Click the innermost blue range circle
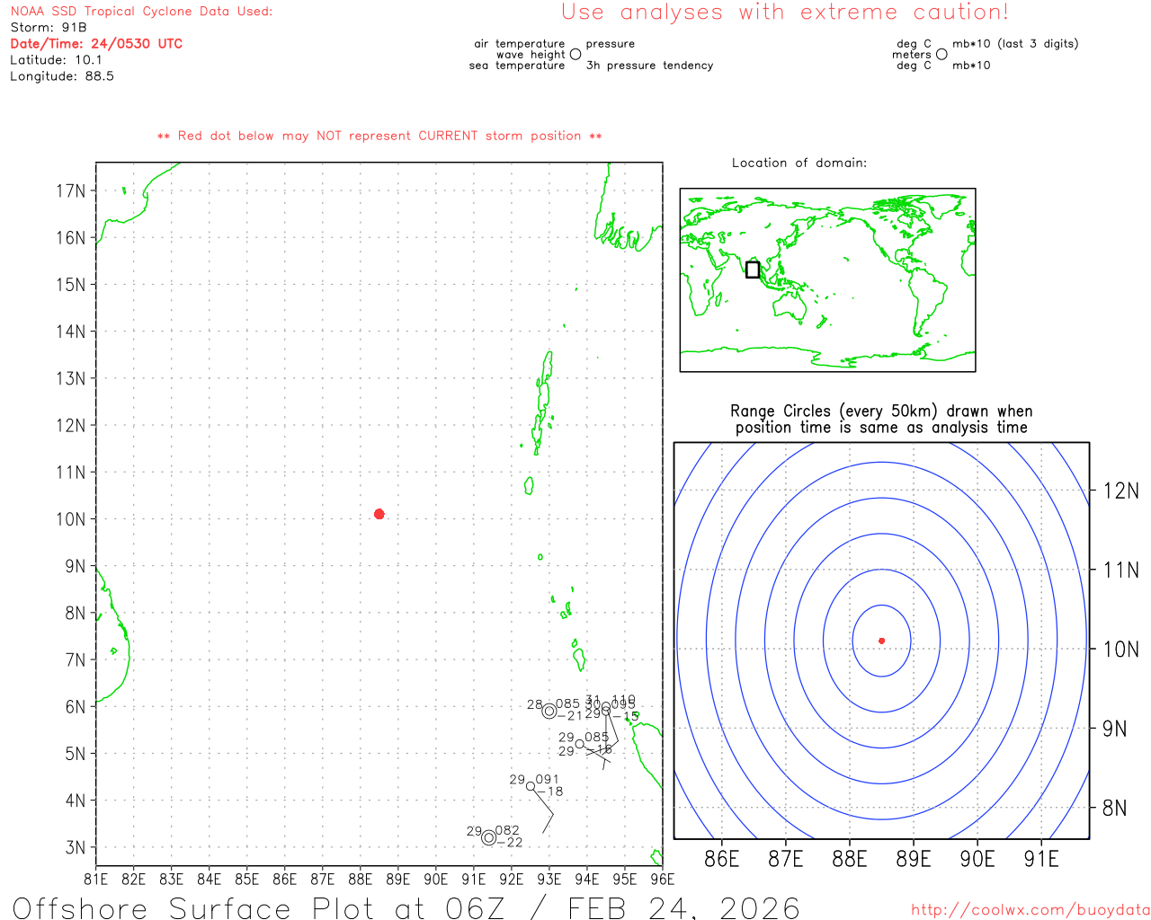Screen dimensions: 1151x920 [882, 641]
